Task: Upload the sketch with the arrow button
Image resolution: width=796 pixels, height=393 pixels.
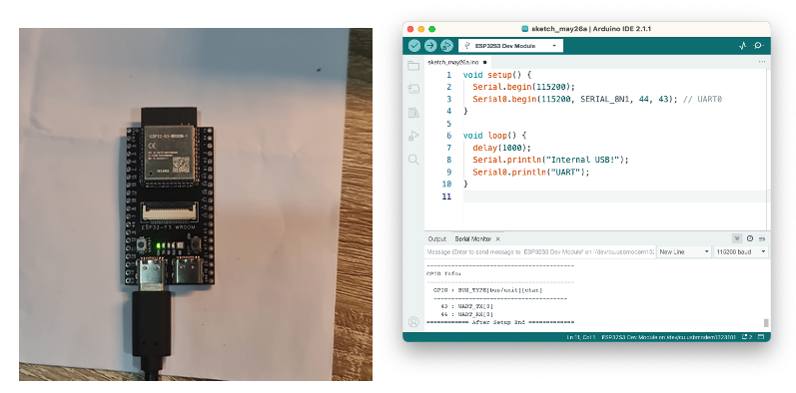Action: 430,46
